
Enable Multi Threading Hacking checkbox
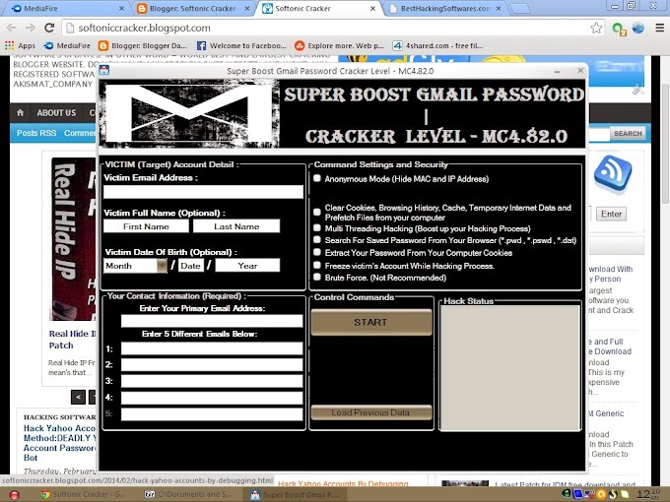click(317, 228)
